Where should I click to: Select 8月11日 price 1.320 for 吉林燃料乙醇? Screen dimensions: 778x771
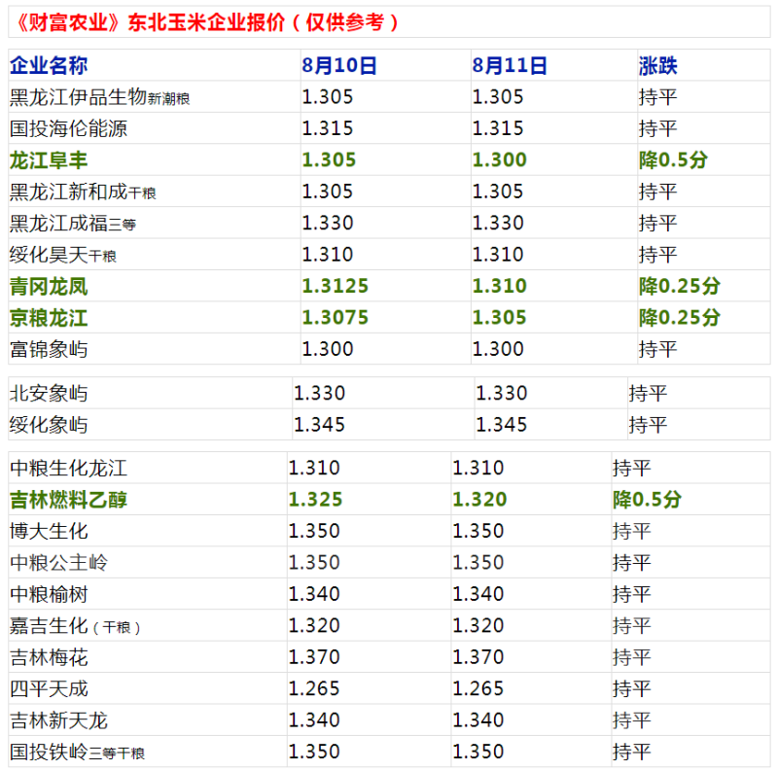pyautogui.click(x=479, y=500)
